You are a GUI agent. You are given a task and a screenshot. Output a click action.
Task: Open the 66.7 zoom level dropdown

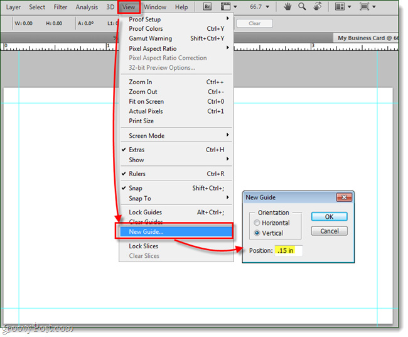pyautogui.click(x=267, y=7)
